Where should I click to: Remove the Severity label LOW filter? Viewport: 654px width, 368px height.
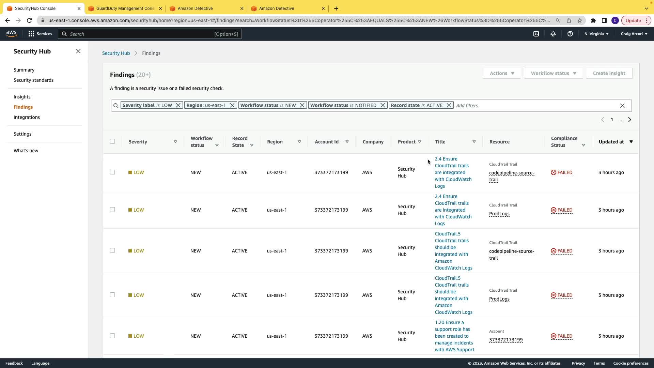178,105
